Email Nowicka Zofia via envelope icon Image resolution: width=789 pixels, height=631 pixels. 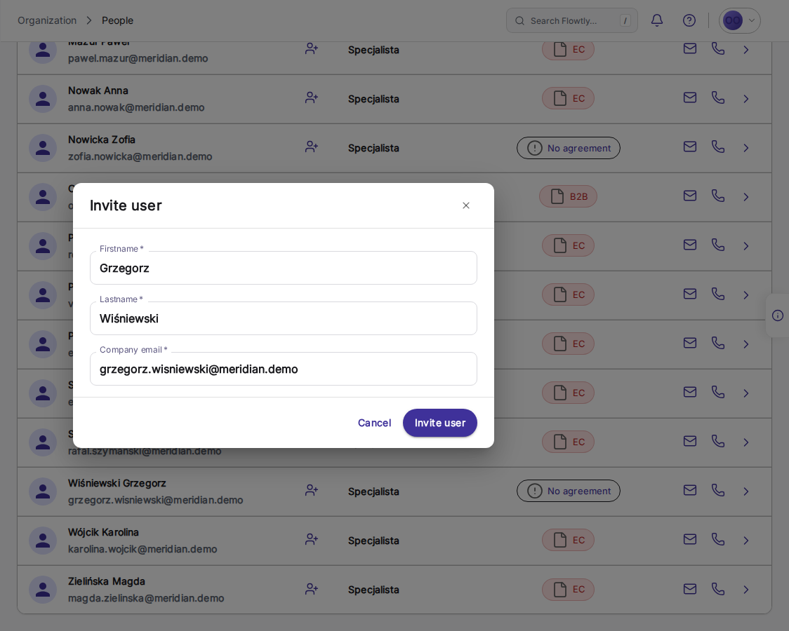tap(690, 147)
